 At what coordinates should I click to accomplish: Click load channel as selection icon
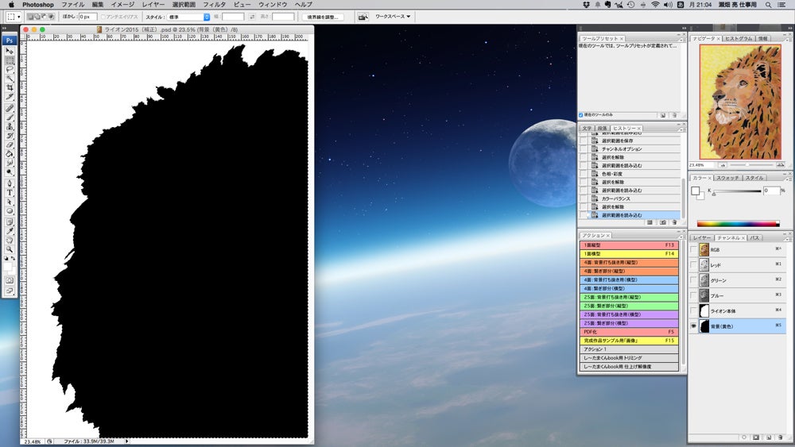point(743,437)
